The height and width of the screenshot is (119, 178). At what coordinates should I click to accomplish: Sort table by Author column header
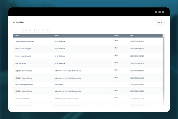[56, 35]
